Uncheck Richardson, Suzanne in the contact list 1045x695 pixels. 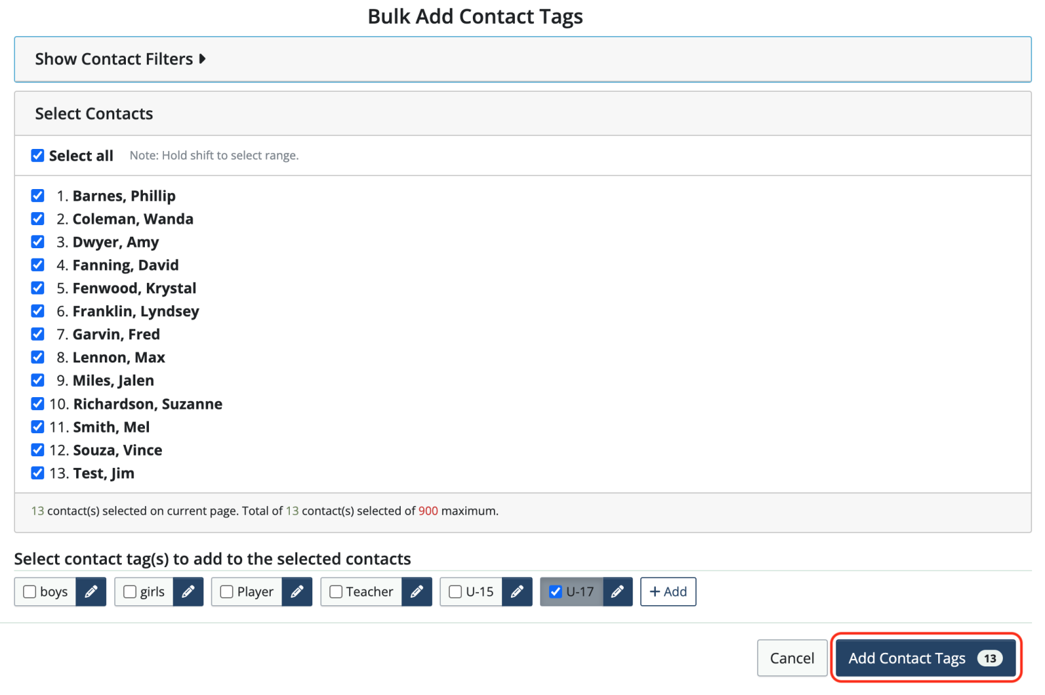(37, 403)
